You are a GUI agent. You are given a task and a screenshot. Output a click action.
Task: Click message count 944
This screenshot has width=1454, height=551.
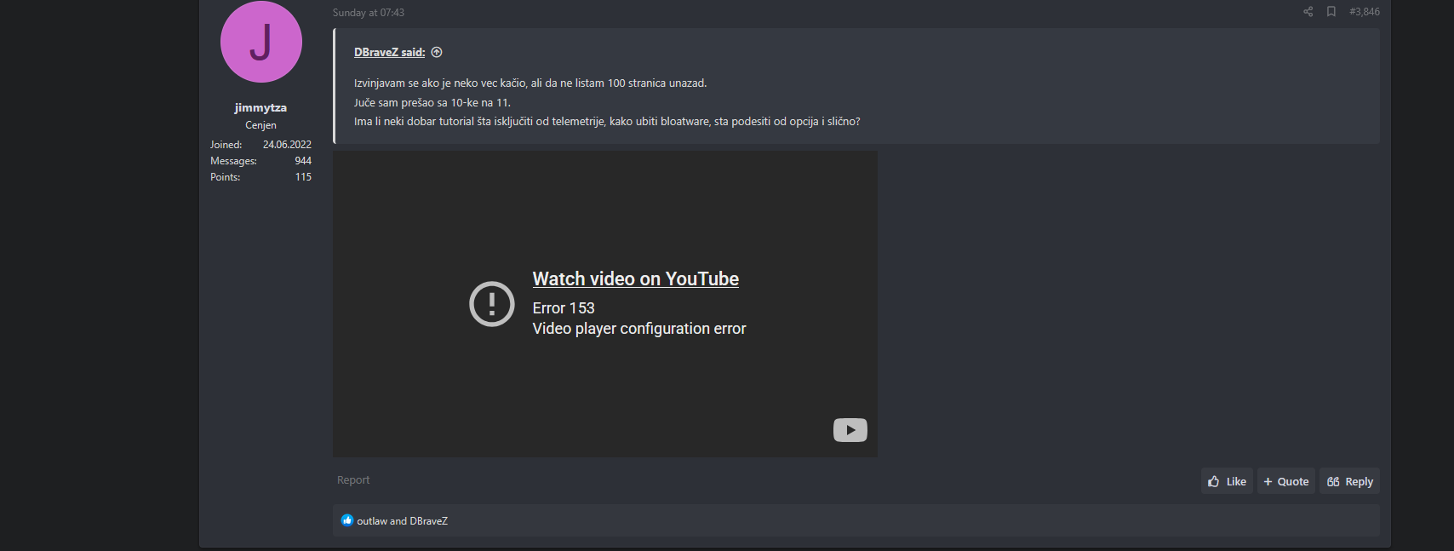303,161
